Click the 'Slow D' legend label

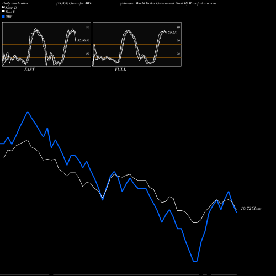click(x=11, y=8)
